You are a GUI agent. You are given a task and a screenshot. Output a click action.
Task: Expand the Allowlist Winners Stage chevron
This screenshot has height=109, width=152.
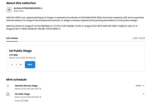coord(144,86)
